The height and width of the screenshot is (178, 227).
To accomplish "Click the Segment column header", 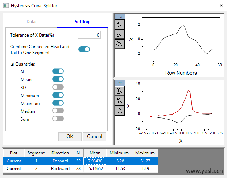I will pyautogui.click(x=36, y=153).
